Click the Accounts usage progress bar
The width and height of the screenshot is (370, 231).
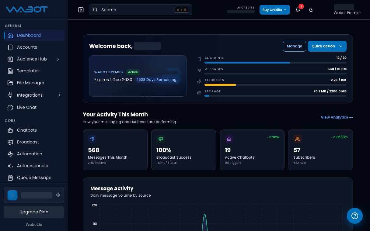click(275, 63)
